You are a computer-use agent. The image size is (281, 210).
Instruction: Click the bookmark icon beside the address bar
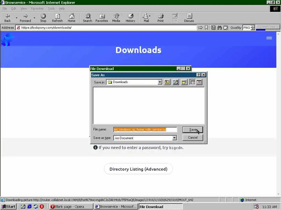pyautogui.click(x=206, y=28)
